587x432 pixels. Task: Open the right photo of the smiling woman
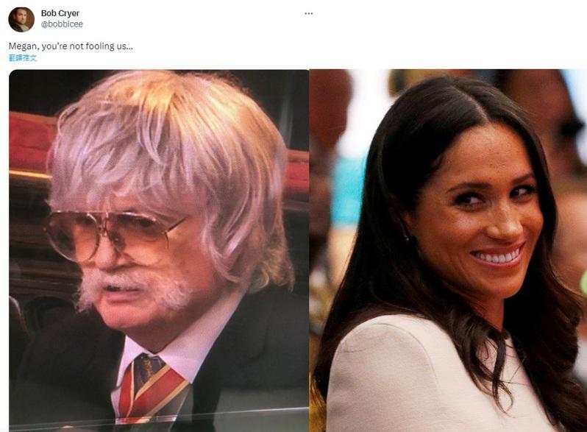point(448,250)
